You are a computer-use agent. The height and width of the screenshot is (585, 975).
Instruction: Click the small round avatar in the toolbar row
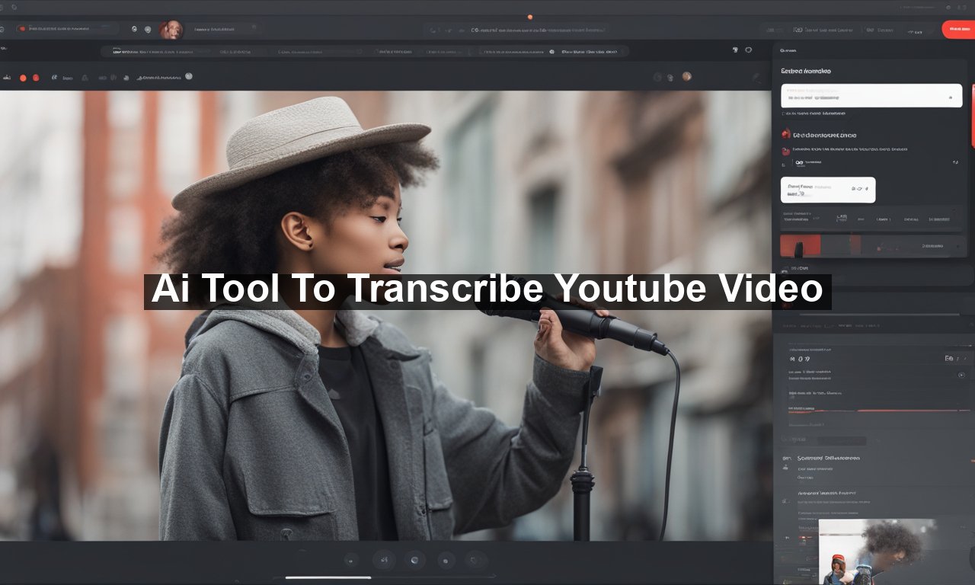[686, 76]
